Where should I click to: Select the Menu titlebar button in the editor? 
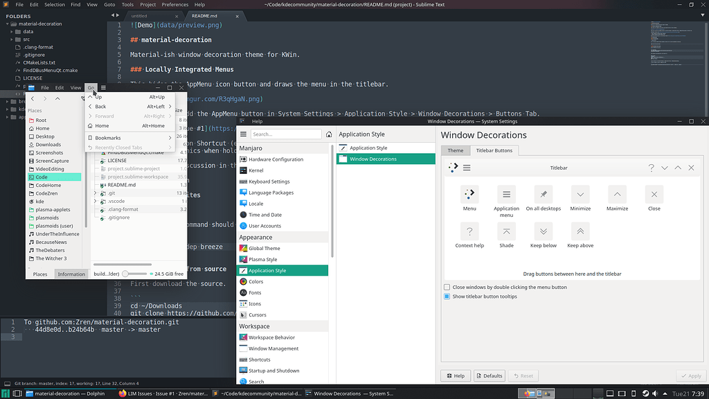point(469,195)
